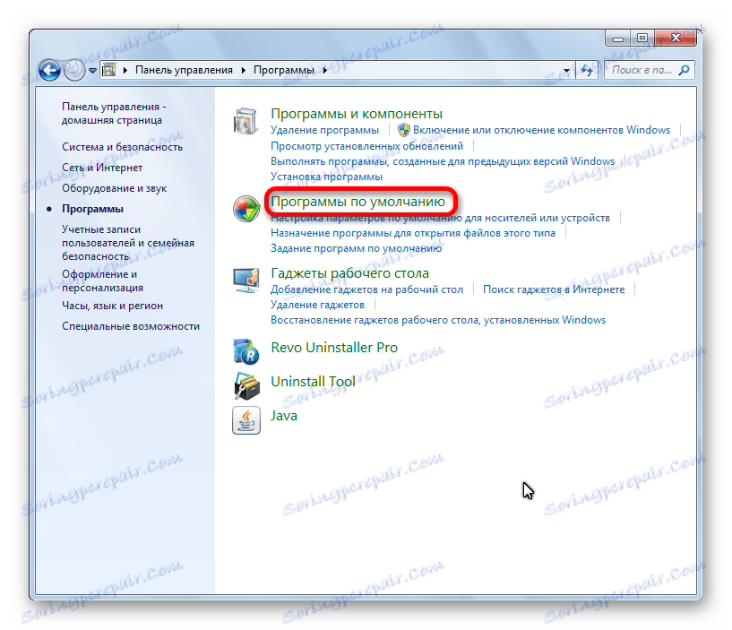Click Настройка параметров по умолчанию для носителей
The height and width of the screenshot is (630, 732).
coord(440,218)
